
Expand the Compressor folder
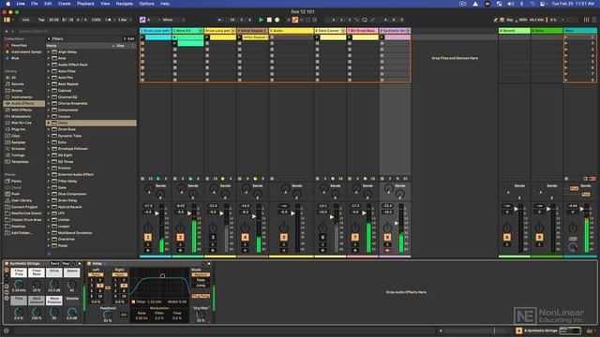click(49, 110)
